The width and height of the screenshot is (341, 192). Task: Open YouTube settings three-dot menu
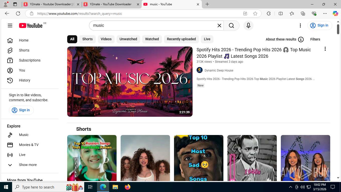pos(300,25)
